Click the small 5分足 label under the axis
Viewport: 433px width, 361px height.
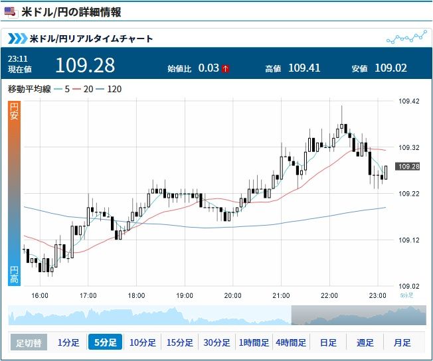tap(406, 295)
